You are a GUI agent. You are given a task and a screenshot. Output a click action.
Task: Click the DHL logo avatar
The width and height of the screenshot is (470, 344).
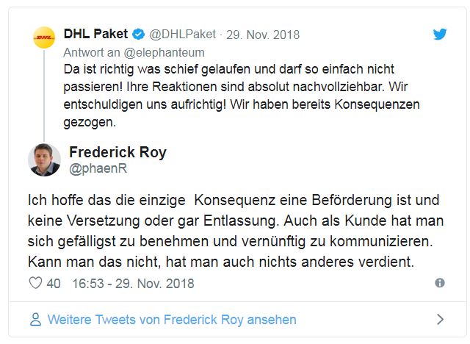[x=44, y=37]
